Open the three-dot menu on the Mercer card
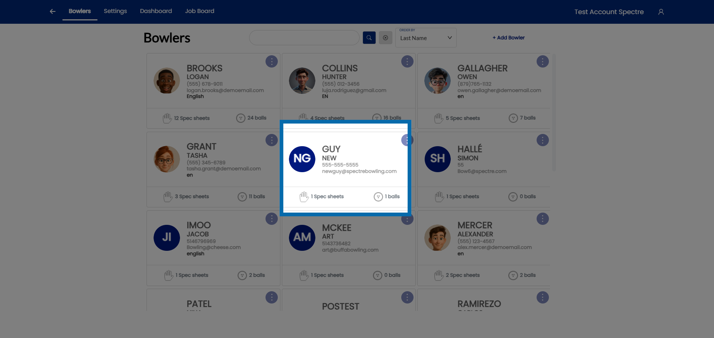The height and width of the screenshot is (338, 714). [543, 219]
